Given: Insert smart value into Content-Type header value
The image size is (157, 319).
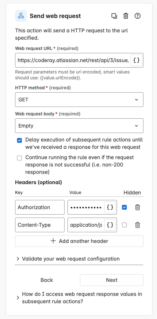Looking at the screenshot, I should click(110, 225).
